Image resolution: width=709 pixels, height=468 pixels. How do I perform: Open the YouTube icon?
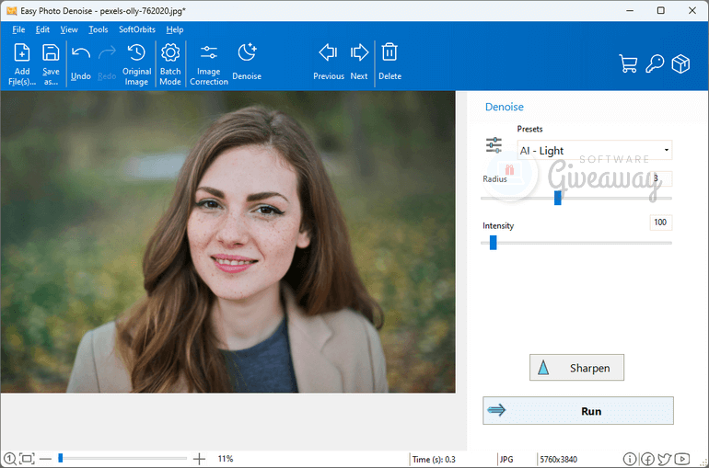tap(682, 459)
